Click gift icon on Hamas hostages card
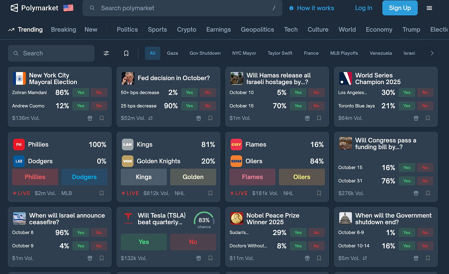449x274 pixels. pos(307,118)
